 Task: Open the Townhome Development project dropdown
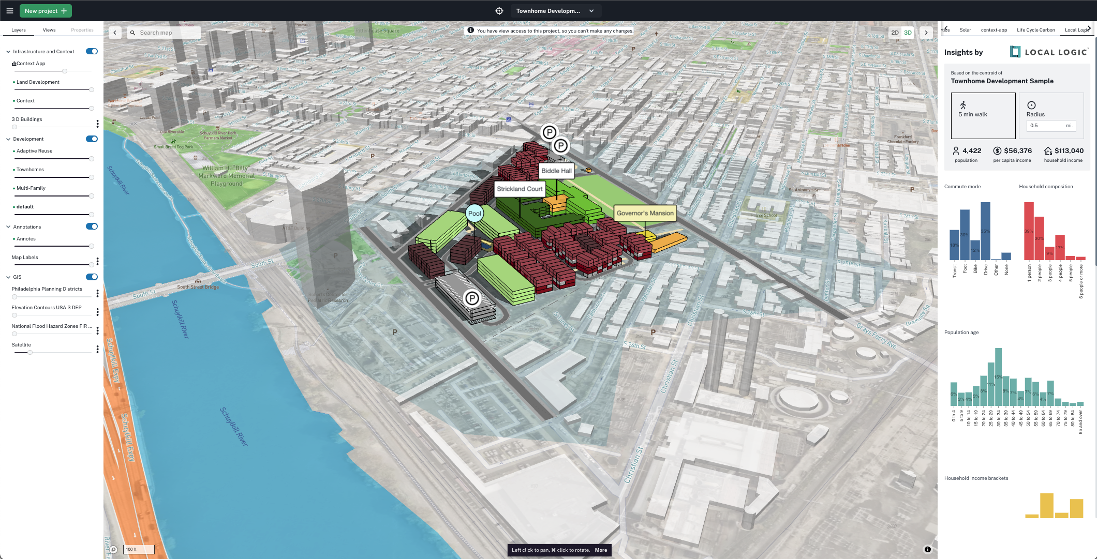pos(591,11)
